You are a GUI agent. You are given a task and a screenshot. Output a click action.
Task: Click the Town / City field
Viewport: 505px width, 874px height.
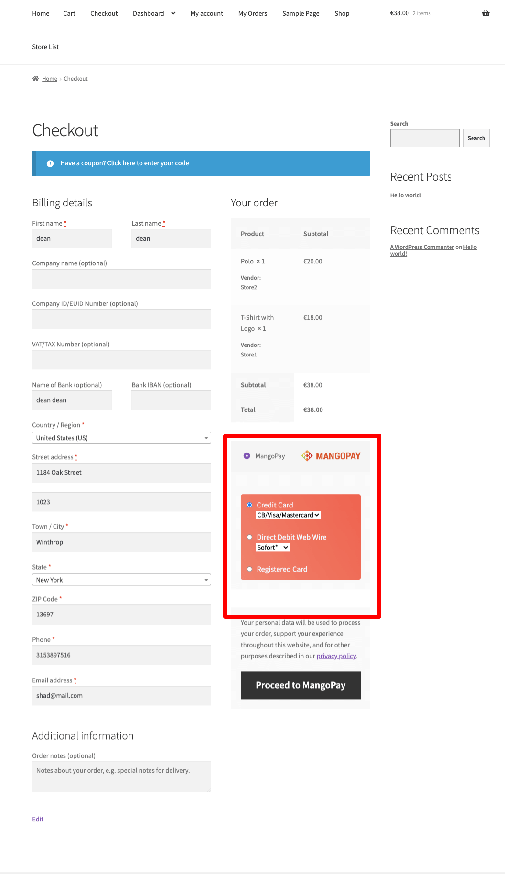(x=121, y=542)
